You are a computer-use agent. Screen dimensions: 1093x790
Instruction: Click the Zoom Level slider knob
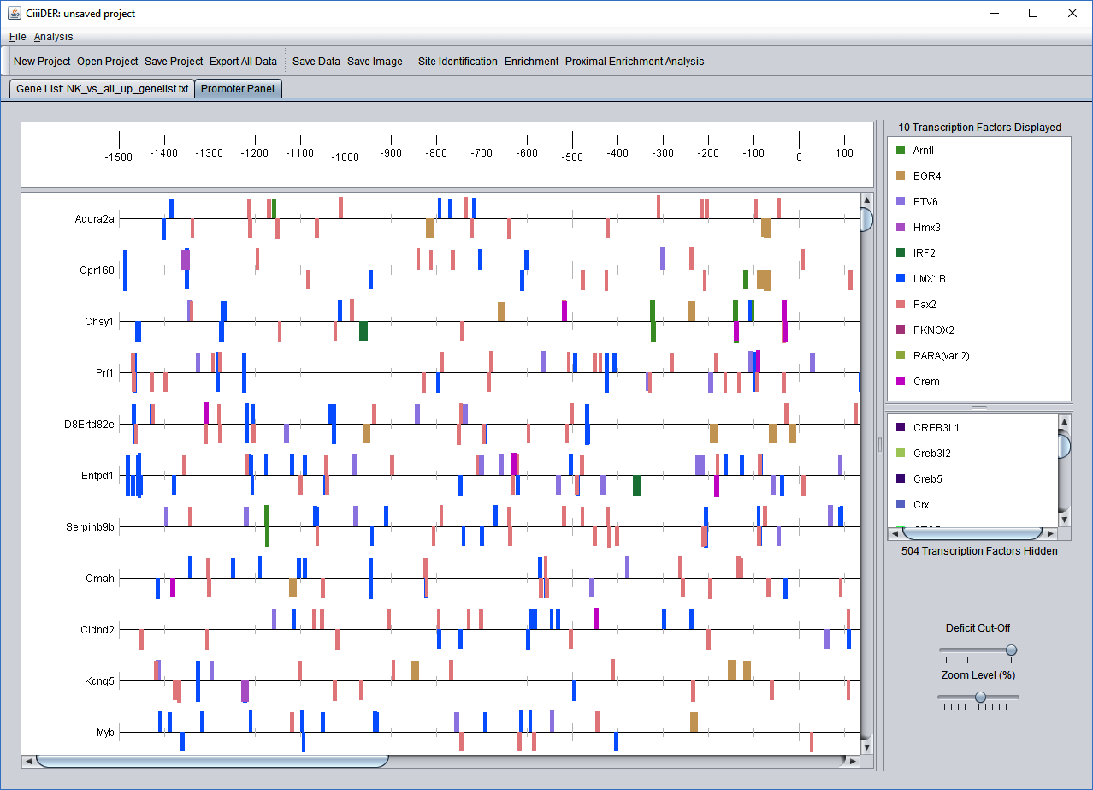980,698
